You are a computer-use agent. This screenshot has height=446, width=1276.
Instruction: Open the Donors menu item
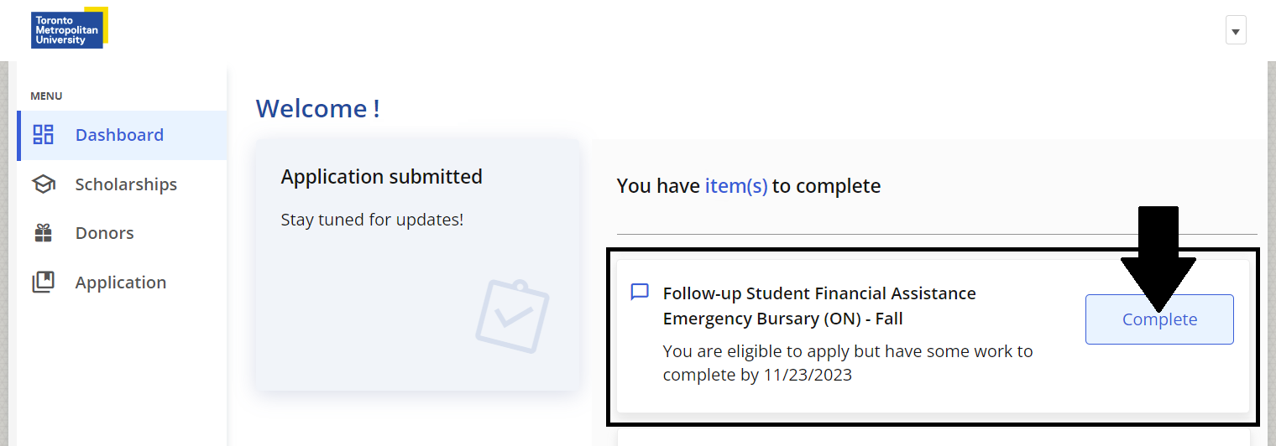pos(105,233)
